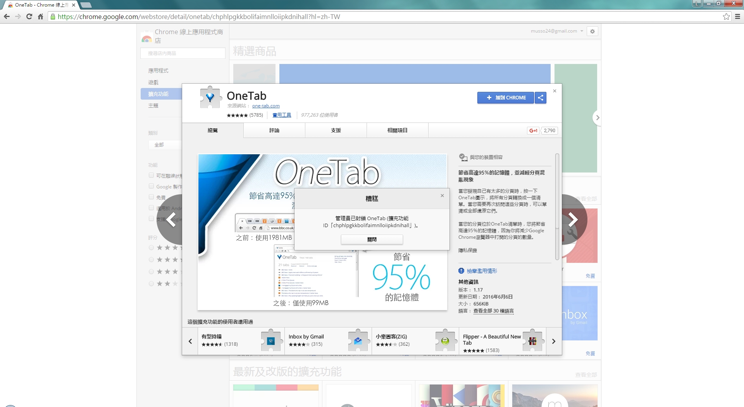
Task: Close the OneTab browser tab
Action: [74, 5]
